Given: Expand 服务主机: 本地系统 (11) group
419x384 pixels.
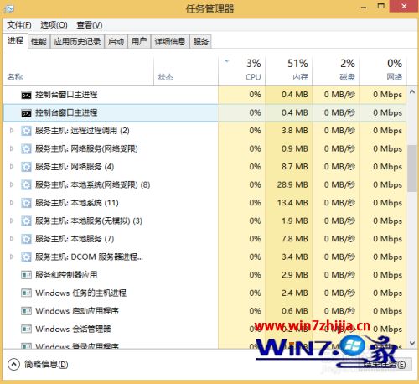Looking at the screenshot, I should point(12,203).
